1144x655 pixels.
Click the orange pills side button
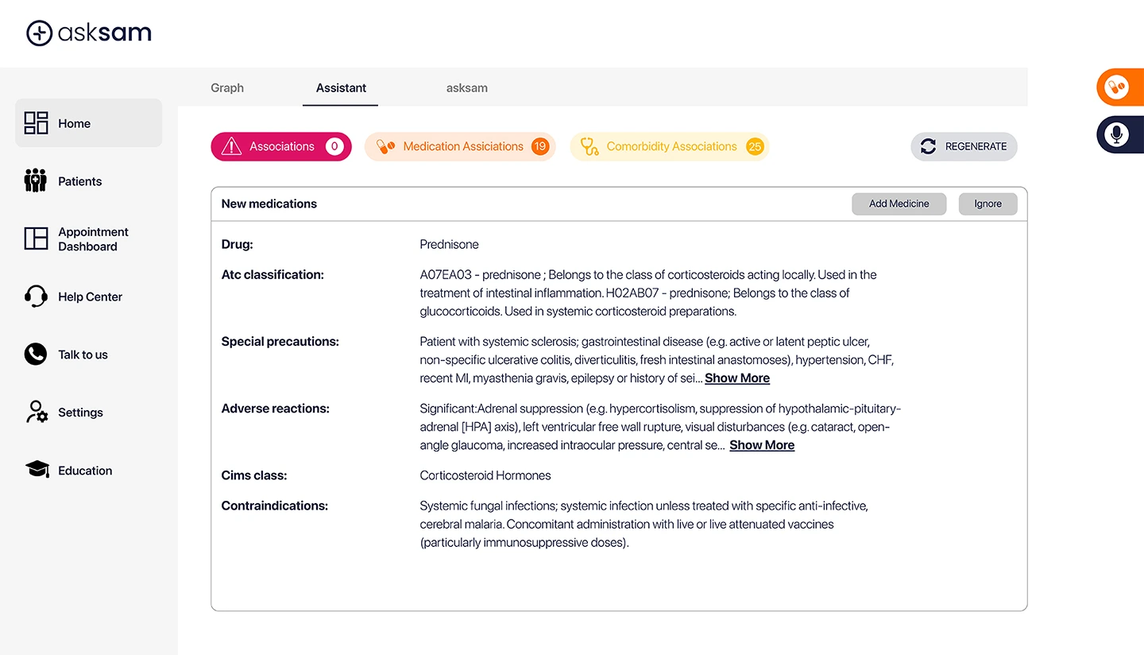(x=1118, y=87)
